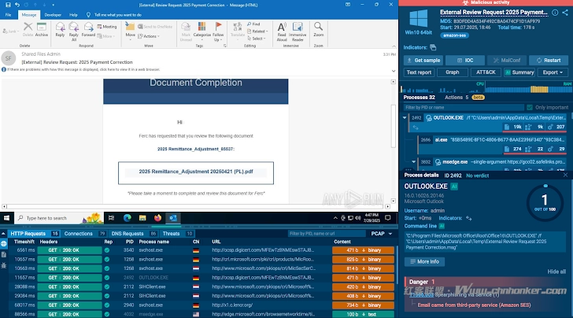
Task: Toggle the Only important checkbox
Action: pyautogui.click(x=530, y=107)
